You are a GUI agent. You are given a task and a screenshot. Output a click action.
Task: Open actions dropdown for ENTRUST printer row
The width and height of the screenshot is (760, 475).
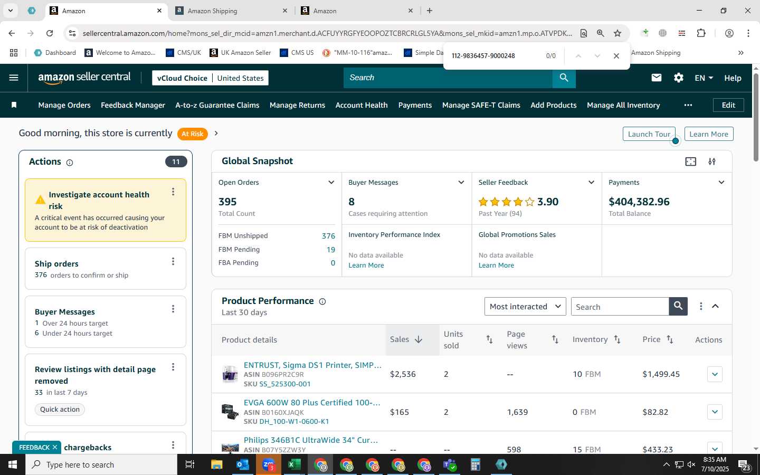(715, 374)
